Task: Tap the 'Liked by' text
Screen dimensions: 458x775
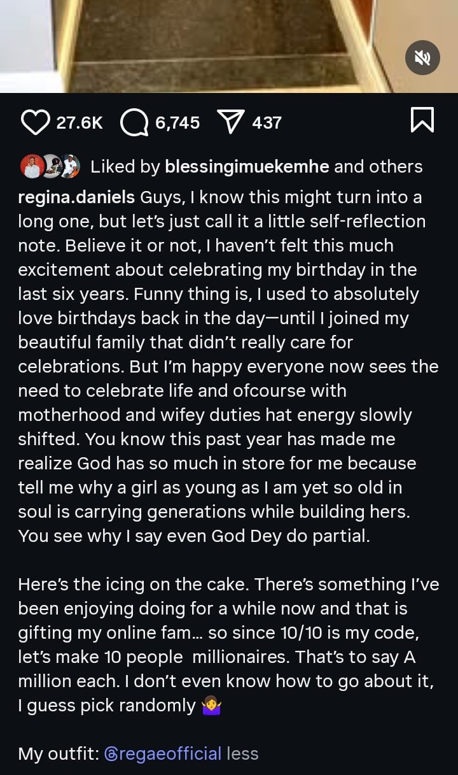Action: [125, 167]
